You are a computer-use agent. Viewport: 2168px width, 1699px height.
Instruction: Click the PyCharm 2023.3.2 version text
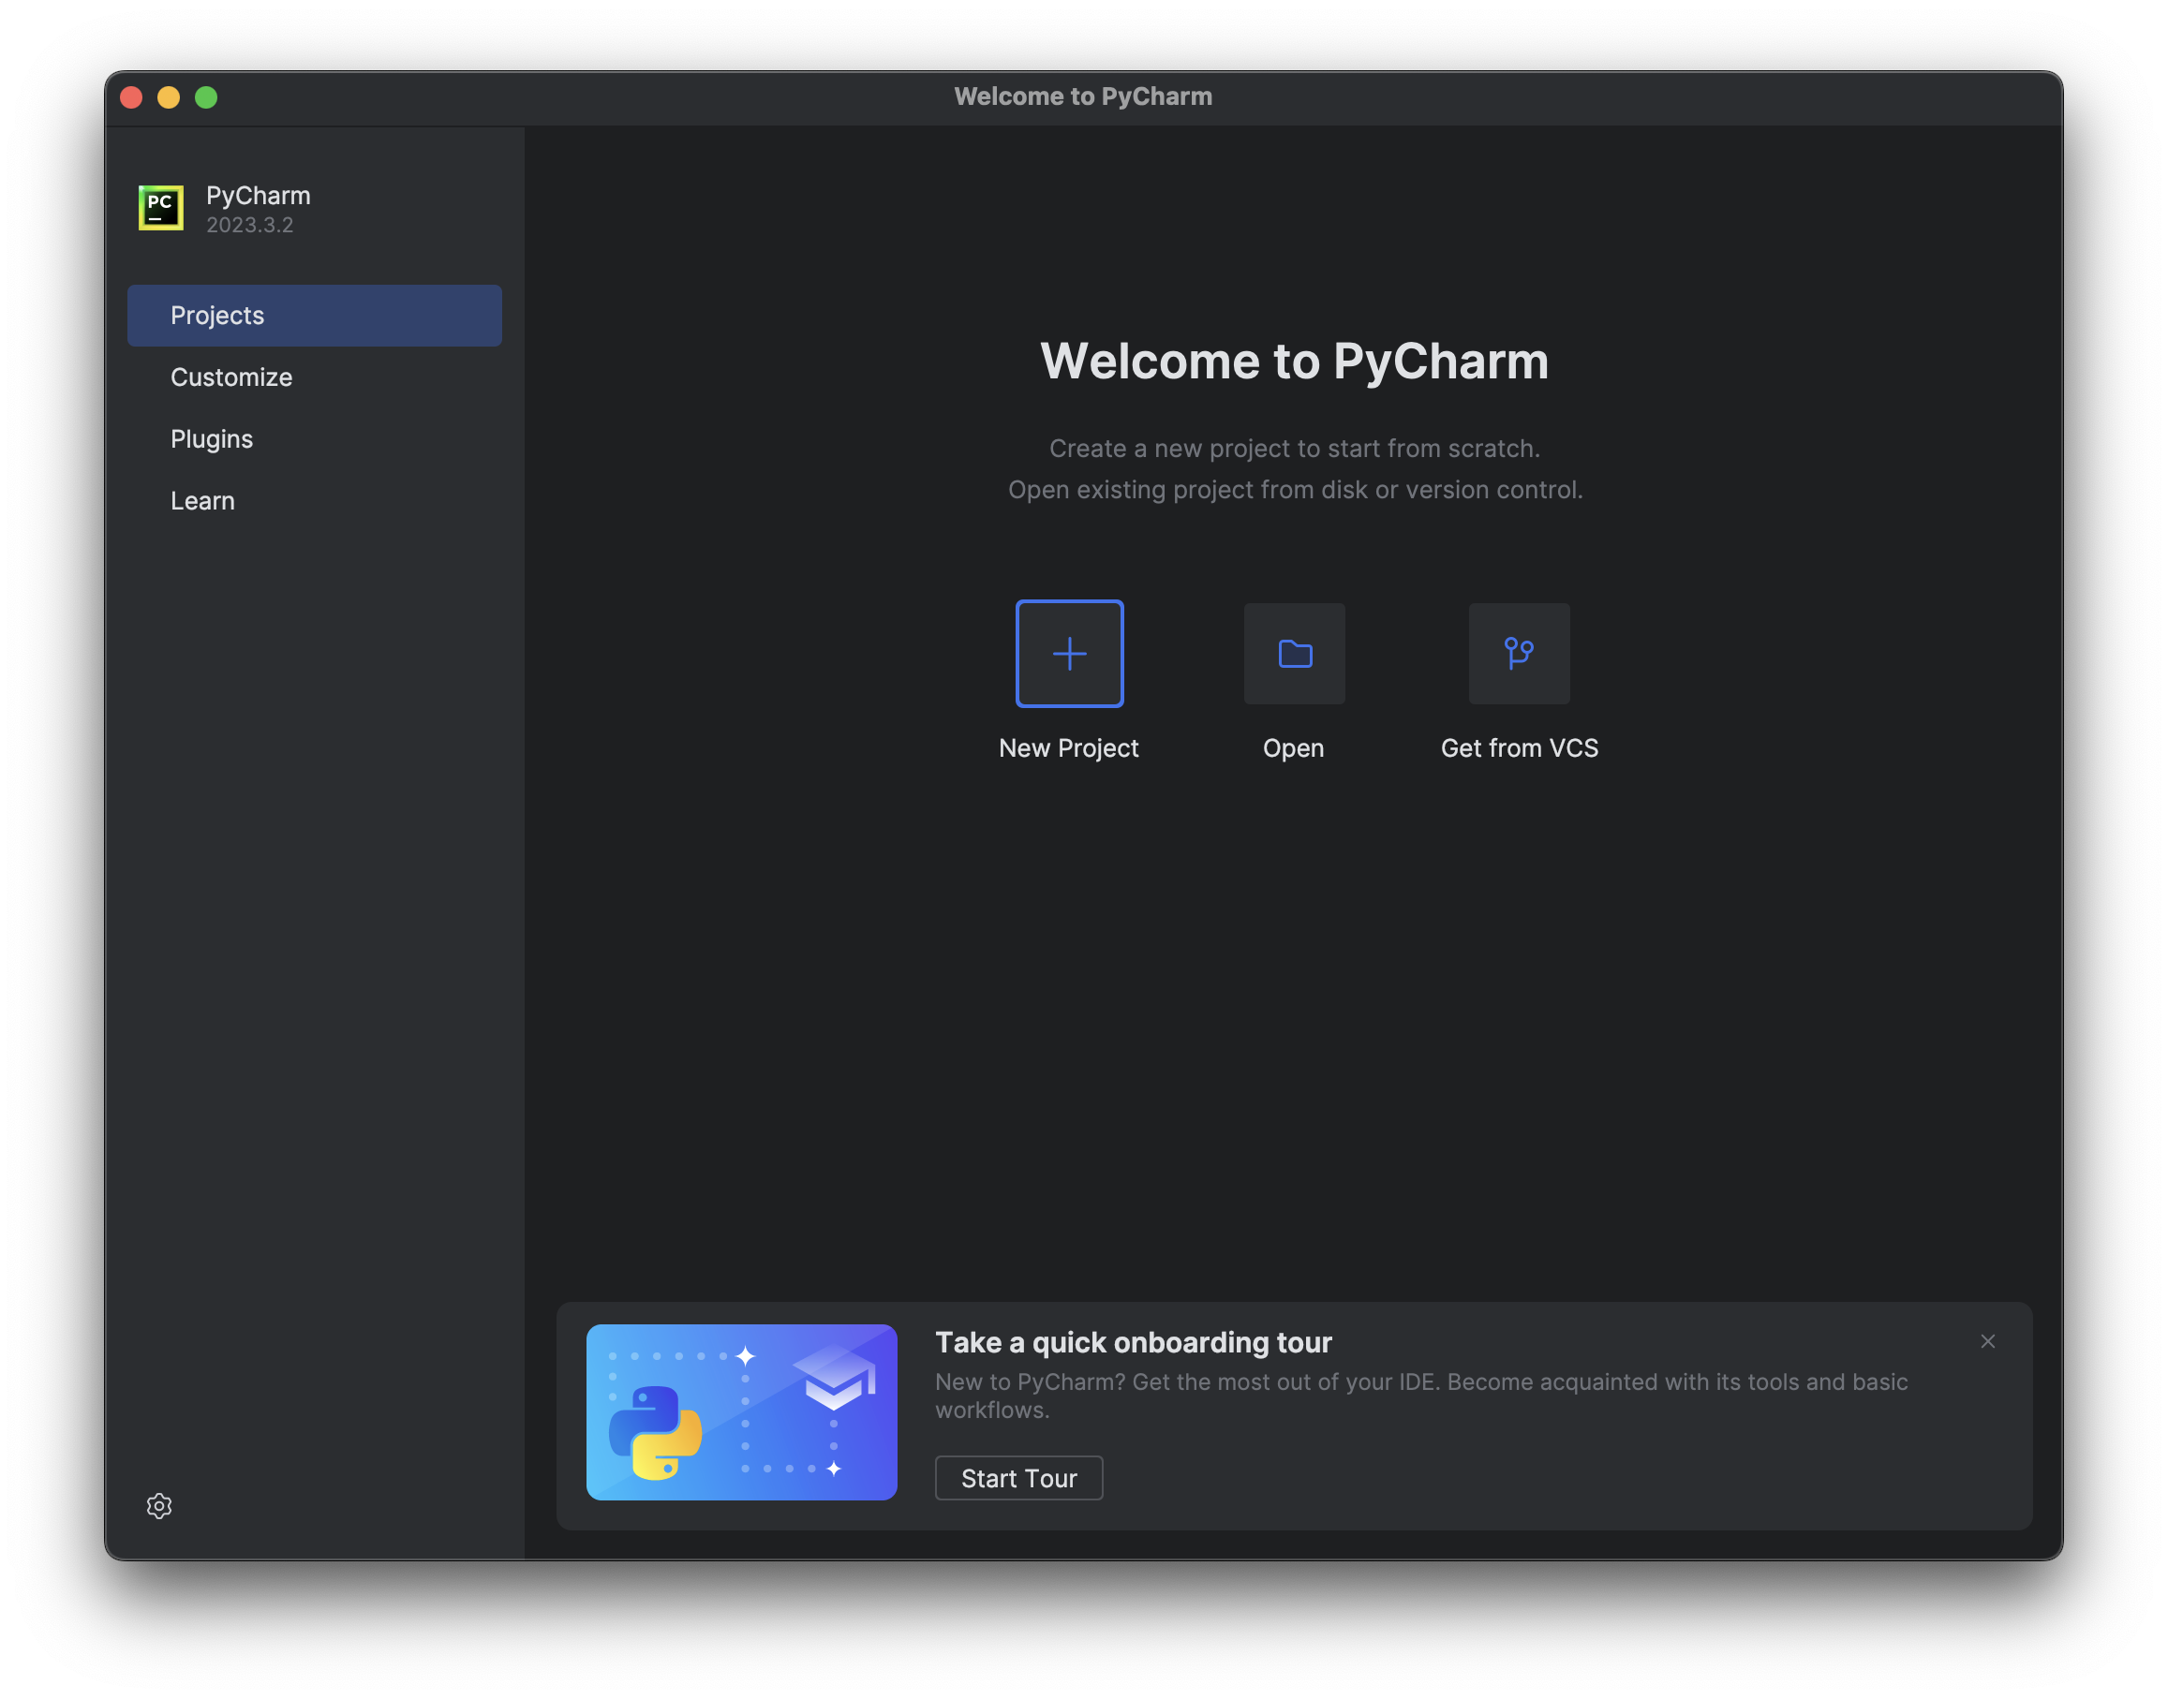[250, 225]
